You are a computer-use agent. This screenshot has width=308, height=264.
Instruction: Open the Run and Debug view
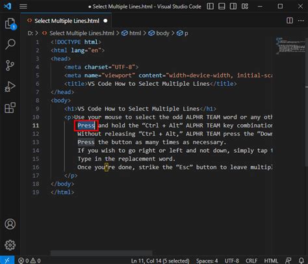10,86
